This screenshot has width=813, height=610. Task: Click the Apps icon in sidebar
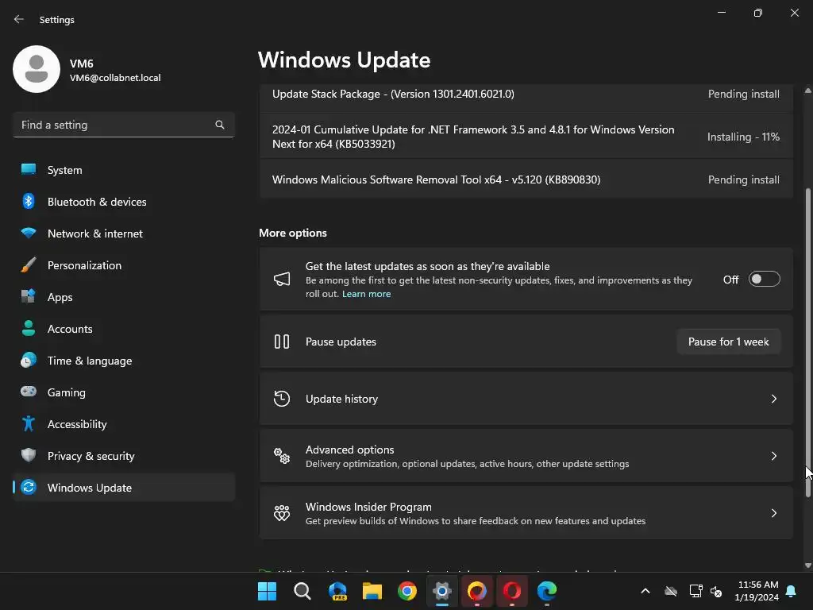pos(29,296)
